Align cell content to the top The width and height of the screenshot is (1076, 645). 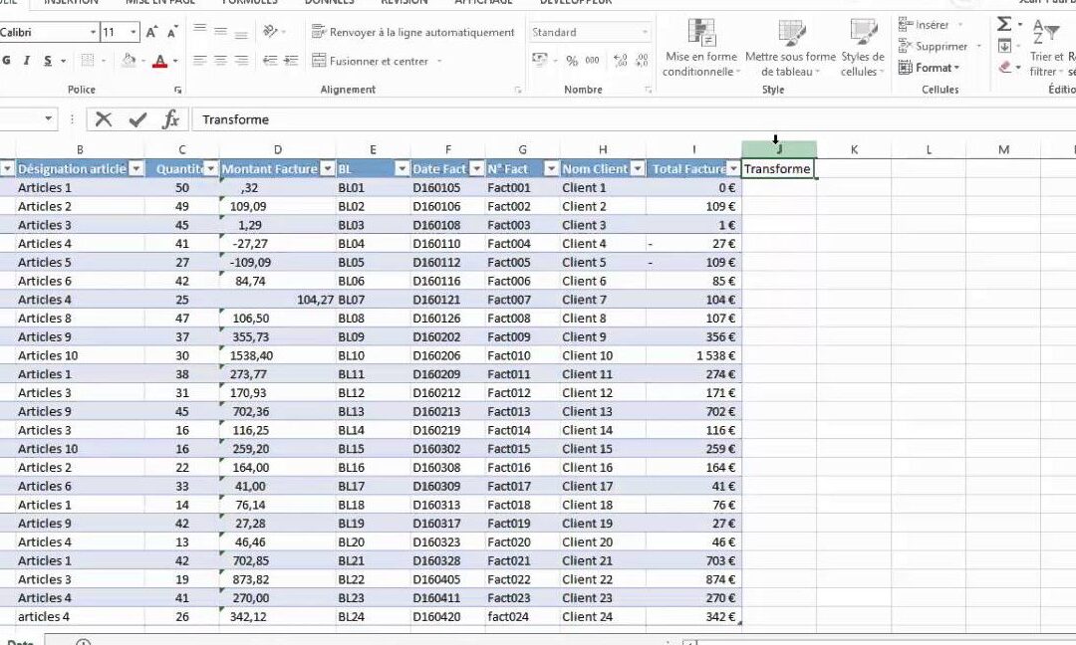199,30
